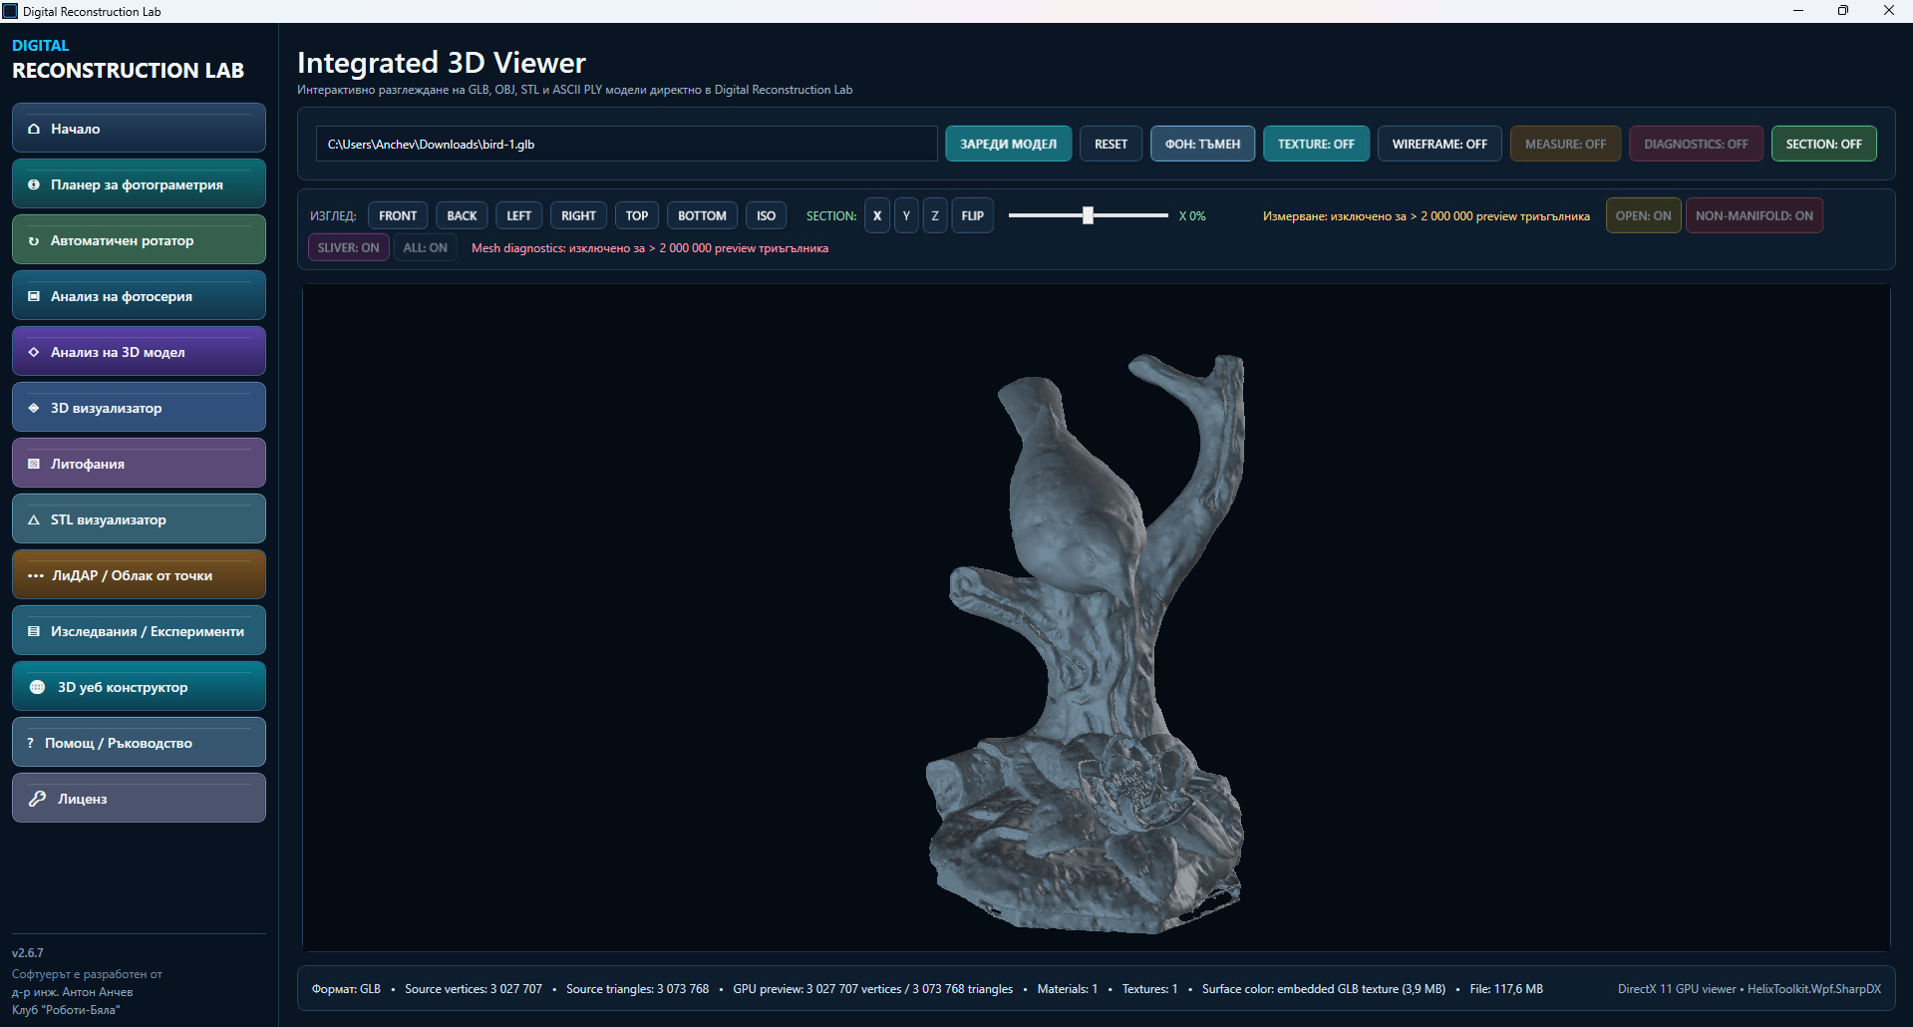Click the ЗАРЕДИ МОДЕЛ button
The image size is (1913, 1027).
click(1008, 144)
